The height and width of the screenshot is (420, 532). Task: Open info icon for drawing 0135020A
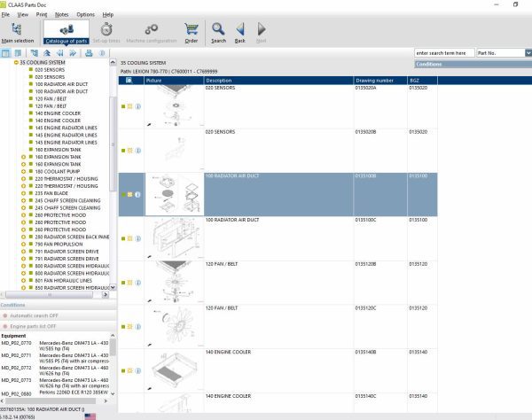point(138,106)
